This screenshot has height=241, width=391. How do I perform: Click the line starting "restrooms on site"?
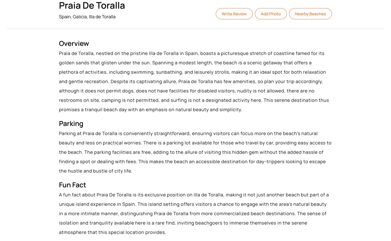pyautogui.click(x=194, y=100)
